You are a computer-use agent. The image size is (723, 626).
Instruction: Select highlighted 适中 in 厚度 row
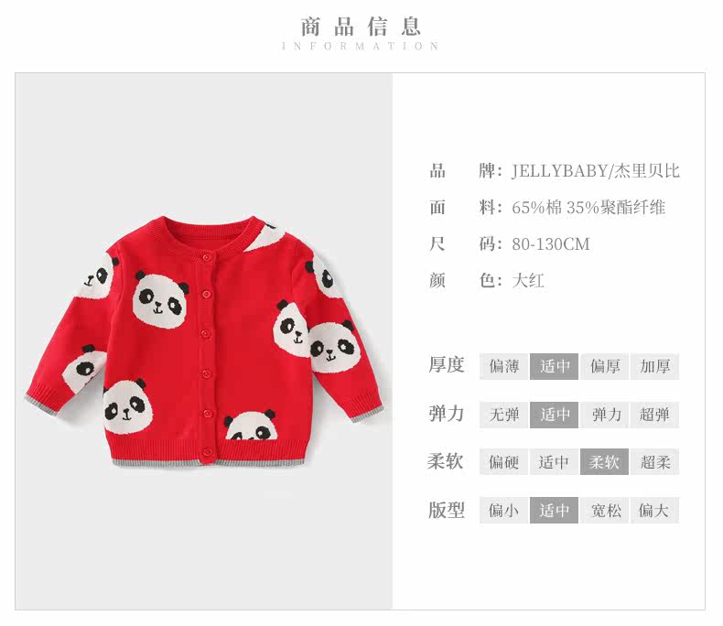pyautogui.click(x=554, y=366)
